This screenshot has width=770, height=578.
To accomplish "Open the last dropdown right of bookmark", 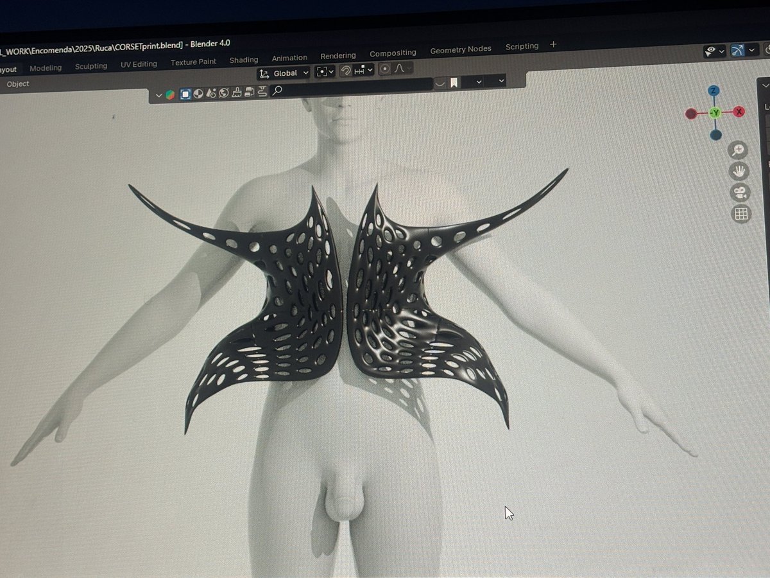I will point(496,81).
